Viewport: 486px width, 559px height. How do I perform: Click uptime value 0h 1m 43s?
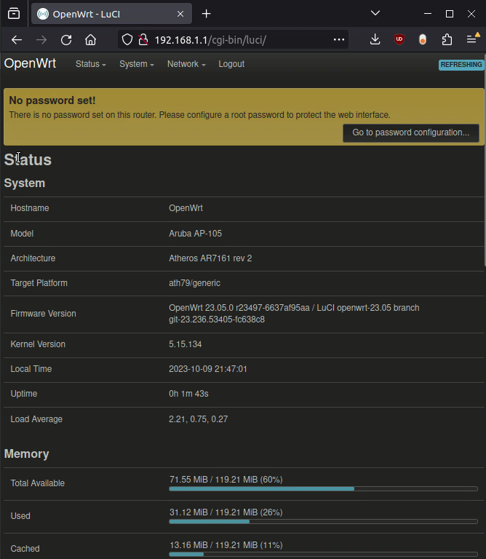[x=188, y=394]
